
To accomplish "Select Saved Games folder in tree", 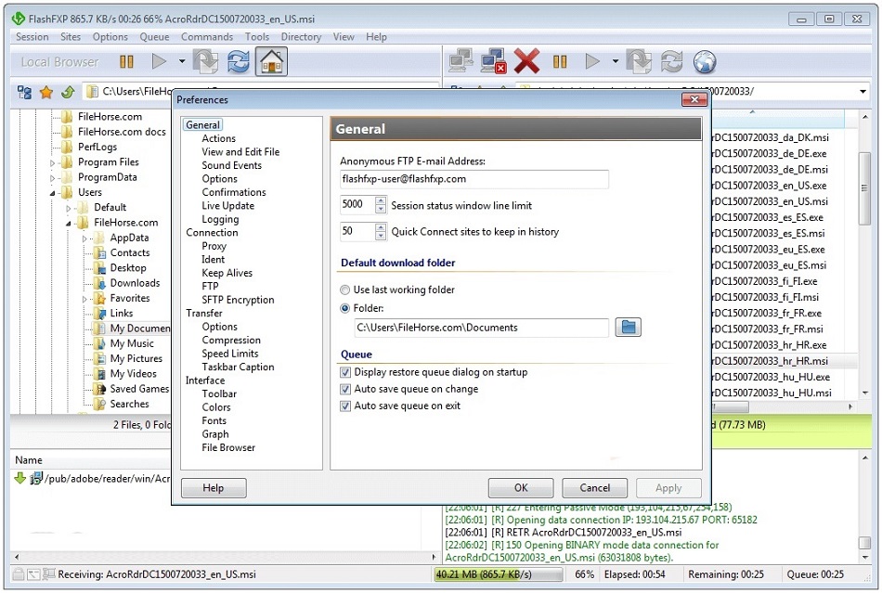I will click(139, 389).
